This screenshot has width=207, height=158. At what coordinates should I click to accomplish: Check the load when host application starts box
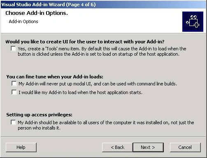[x=14, y=92]
